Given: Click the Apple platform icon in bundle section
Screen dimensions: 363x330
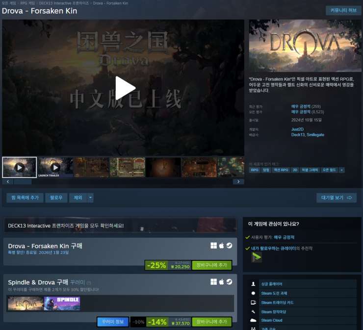Looking at the screenshot, I should [221, 282].
